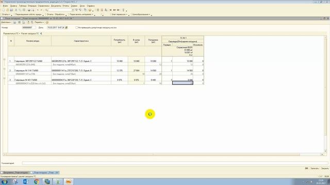Viewport: 330px width, 185px height.
Task: Collapse row 1 group in the table
Action: pos(5,60)
